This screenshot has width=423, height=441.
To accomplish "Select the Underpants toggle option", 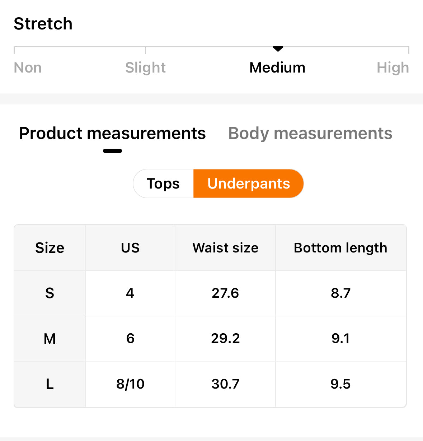I will point(249,184).
